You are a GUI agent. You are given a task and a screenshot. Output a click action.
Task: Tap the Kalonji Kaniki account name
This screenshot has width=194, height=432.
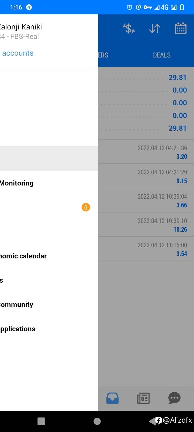click(21, 27)
